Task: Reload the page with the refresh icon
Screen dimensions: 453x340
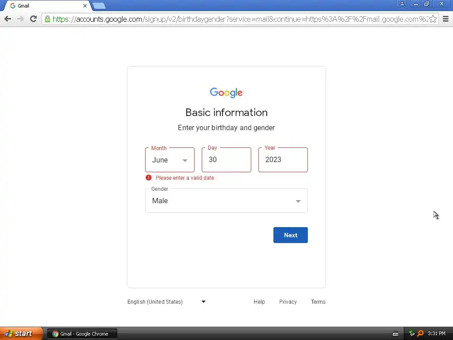Action: click(x=34, y=19)
